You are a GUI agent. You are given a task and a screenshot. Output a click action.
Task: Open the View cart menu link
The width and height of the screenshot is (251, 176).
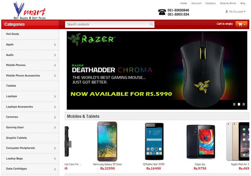click(x=196, y=3)
